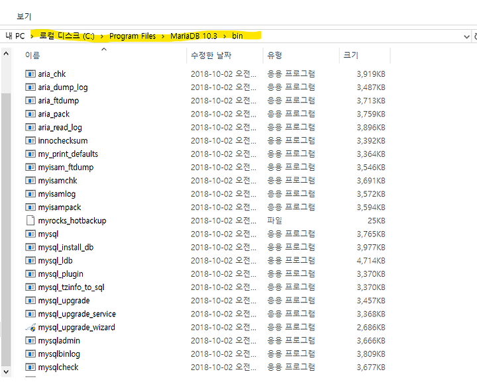
Task: Select the file name myrocks_hotbackup
Action: pyautogui.click(x=72, y=220)
